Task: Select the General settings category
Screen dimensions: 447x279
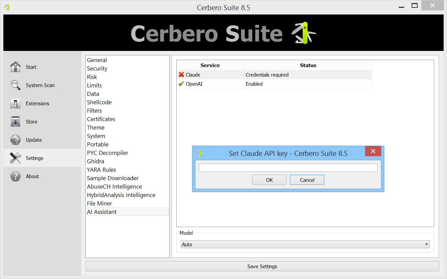Action: pyautogui.click(x=97, y=60)
